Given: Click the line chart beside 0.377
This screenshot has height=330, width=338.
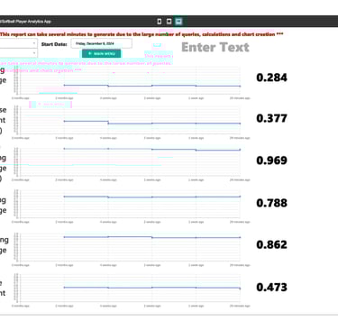Looking at the screenshot, I should [x=131, y=123].
